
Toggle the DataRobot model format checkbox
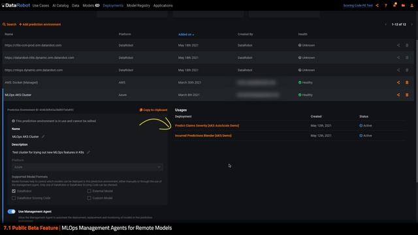pyautogui.click(x=14, y=191)
